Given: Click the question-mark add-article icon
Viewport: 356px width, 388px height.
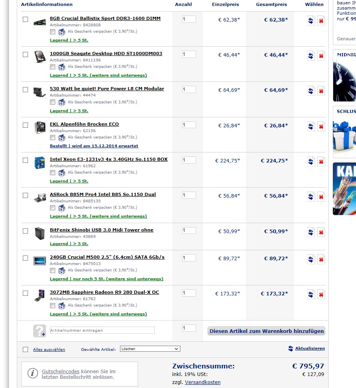Looking at the screenshot, I should [x=40, y=331].
